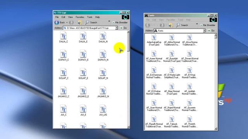The image size is (248, 139).
Task: Select the GOLAP_E font file
Action: click(x=83, y=74)
